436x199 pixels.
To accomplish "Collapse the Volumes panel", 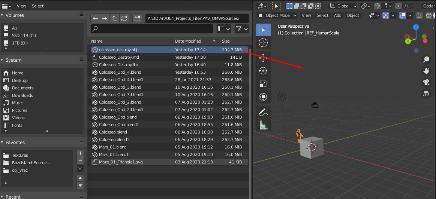I will point(3,15).
